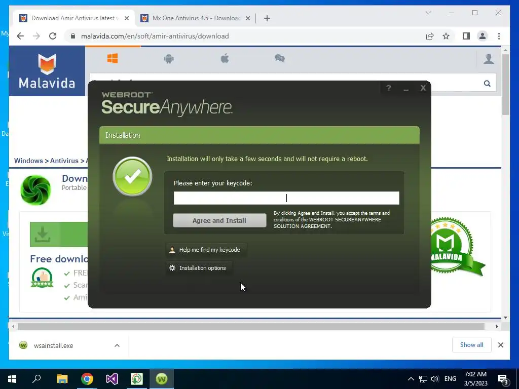The image size is (519, 389).
Task: Click the Antivirus breadcrumb link
Action: [x=64, y=161]
